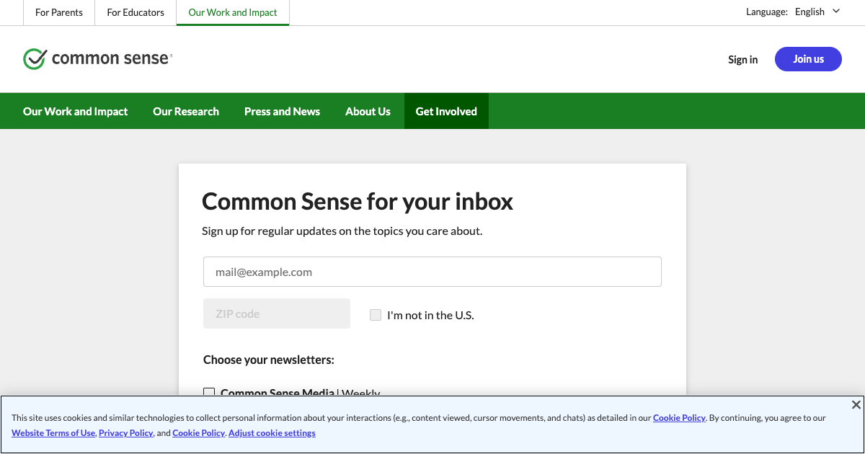Open the Cookie Policy link
The height and width of the screenshot is (454, 865).
[679, 418]
